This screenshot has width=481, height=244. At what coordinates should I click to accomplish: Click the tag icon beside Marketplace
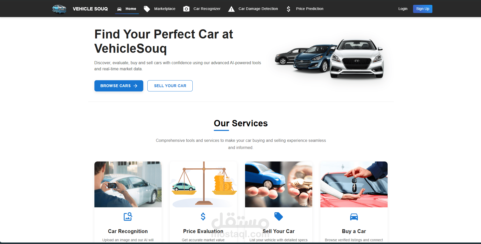click(147, 9)
